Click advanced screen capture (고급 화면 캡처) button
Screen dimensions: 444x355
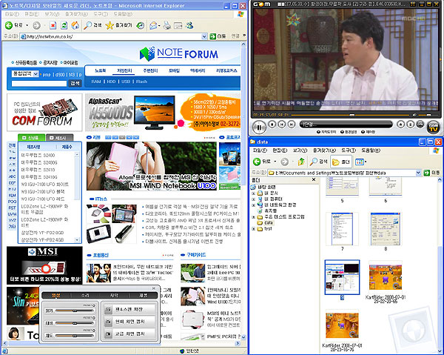pyautogui.click(x=129, y=334)
